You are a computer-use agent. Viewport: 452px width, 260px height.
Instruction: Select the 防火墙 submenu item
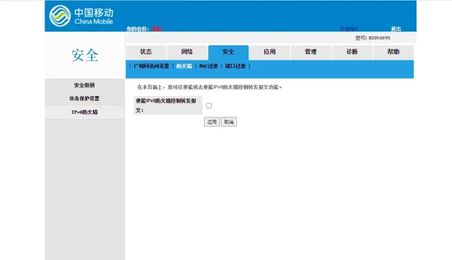pyautogui.click(x=184, y=66)
